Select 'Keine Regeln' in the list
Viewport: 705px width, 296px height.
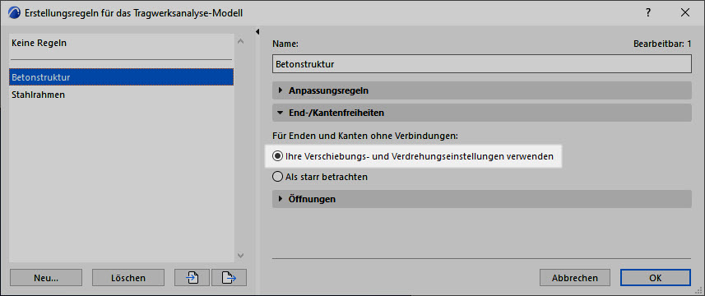pyautogui.click(x=122, y=44)
